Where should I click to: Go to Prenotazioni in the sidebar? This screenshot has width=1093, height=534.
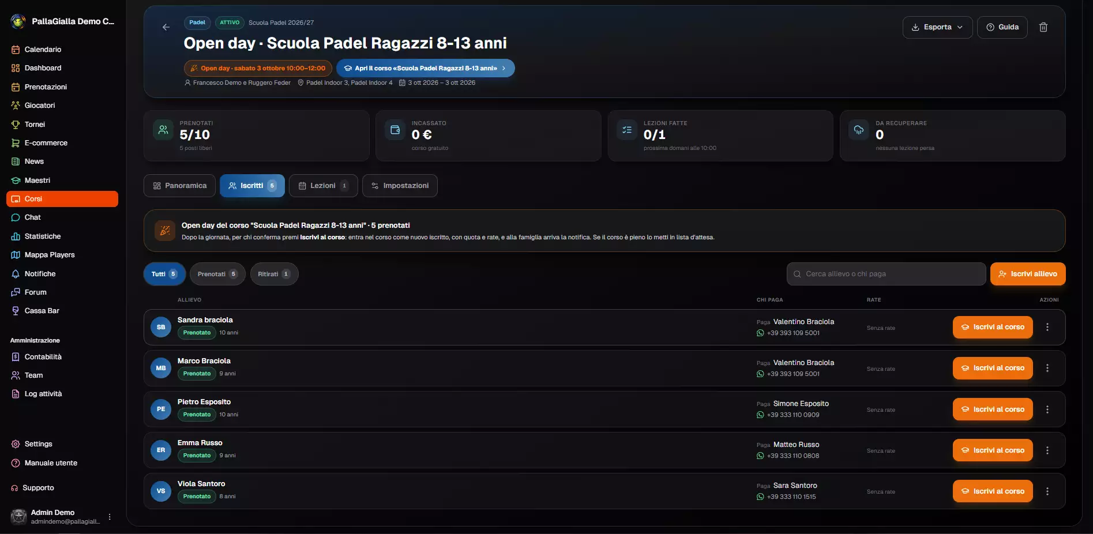tap(46, 87)
